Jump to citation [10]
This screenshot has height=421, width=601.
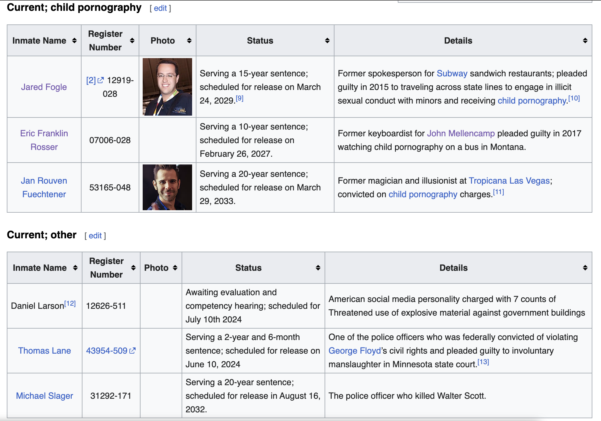pos(574,98)
